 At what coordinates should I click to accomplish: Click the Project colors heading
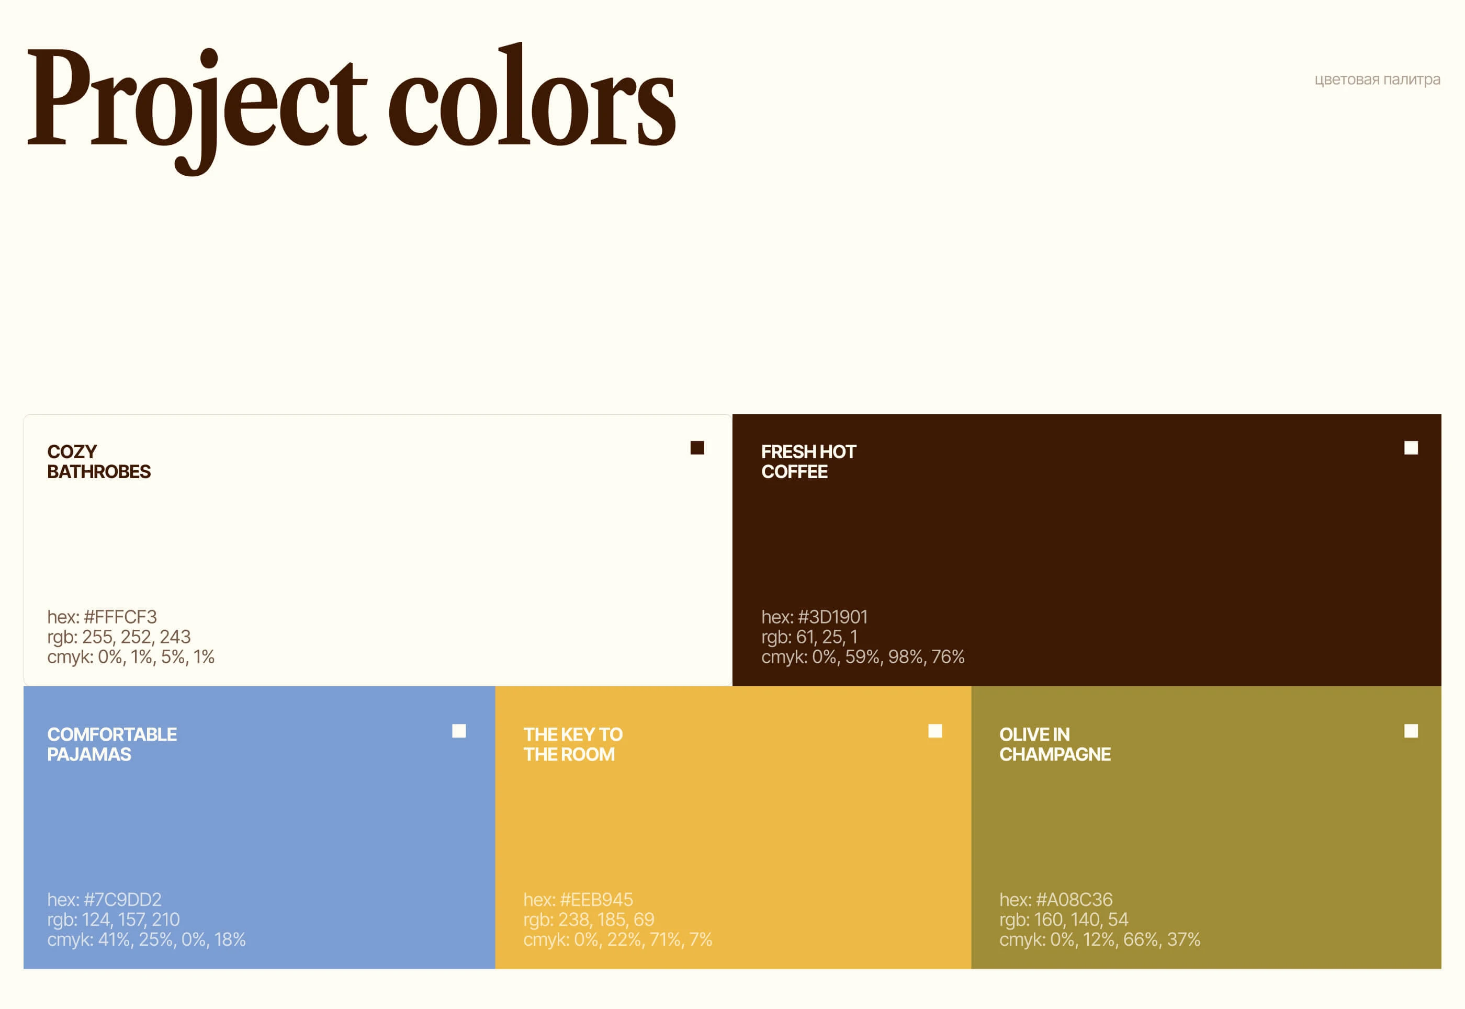[352, 101]
